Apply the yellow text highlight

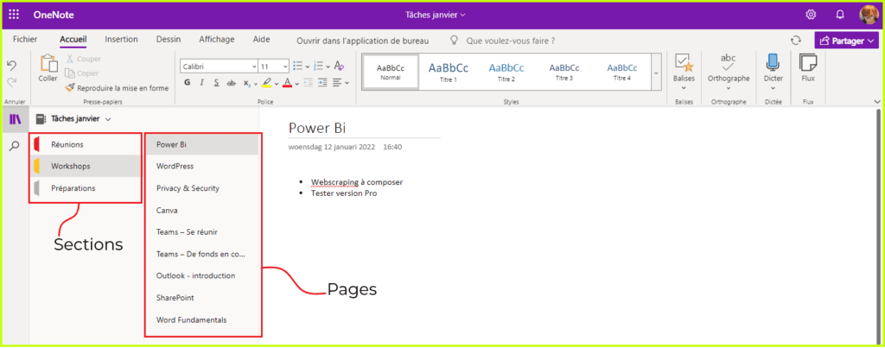267,83
